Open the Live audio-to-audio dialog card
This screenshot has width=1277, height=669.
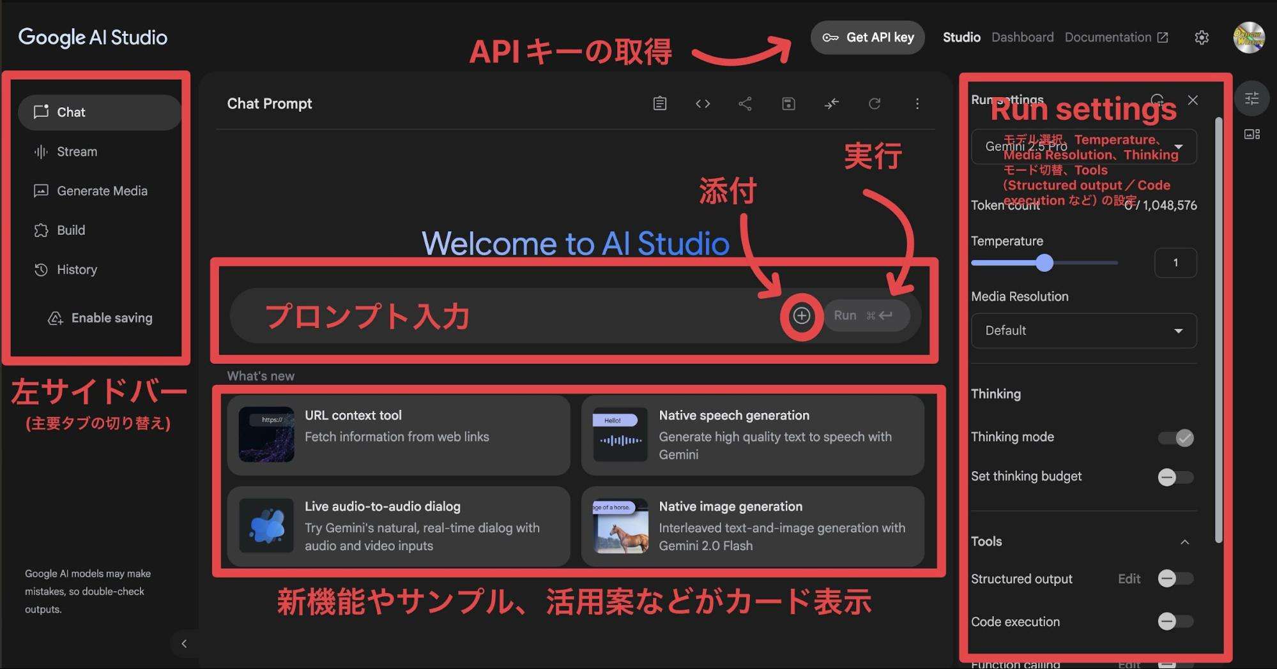coord(399,526)
